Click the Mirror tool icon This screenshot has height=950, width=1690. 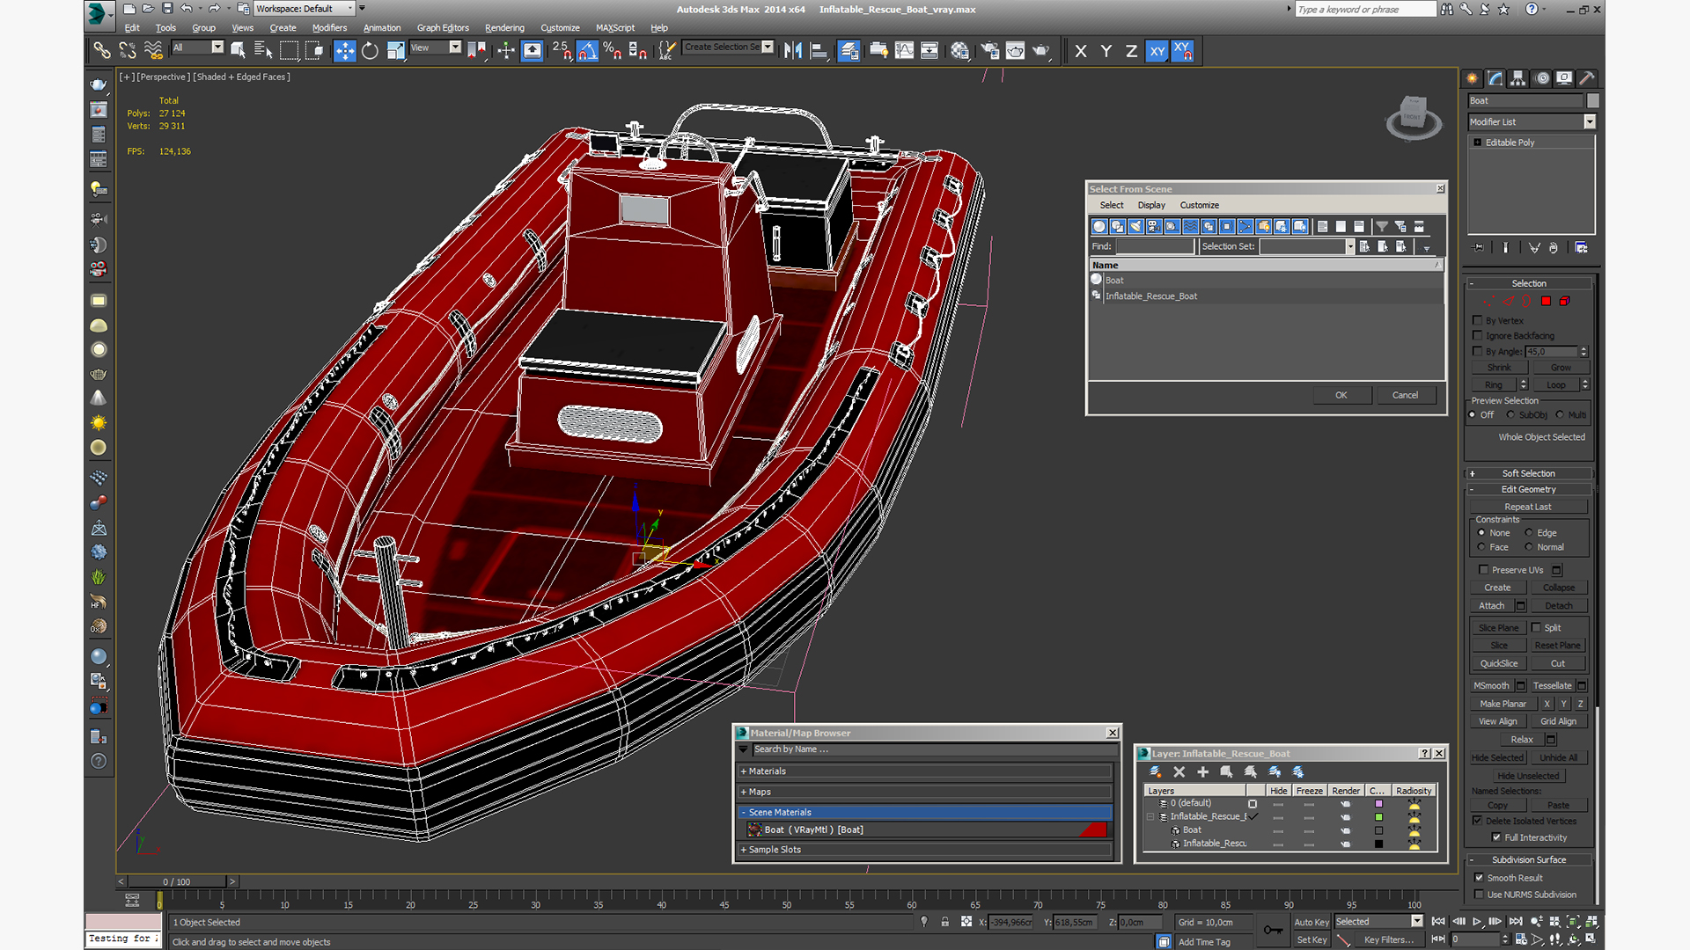[x=793, y=51]
